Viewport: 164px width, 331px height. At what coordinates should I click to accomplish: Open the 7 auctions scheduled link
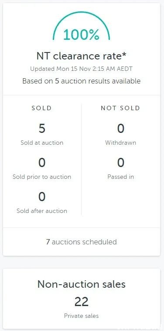(81, 242)
